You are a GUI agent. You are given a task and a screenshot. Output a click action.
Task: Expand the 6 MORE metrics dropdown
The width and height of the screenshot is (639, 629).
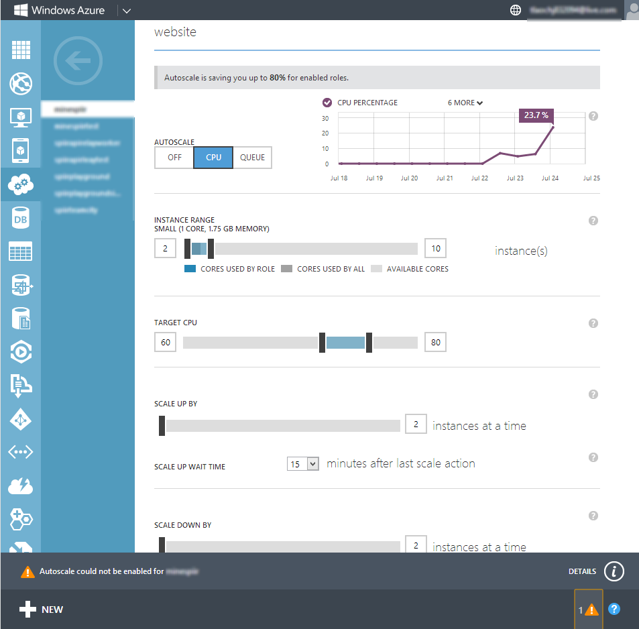tap(465, 103)
